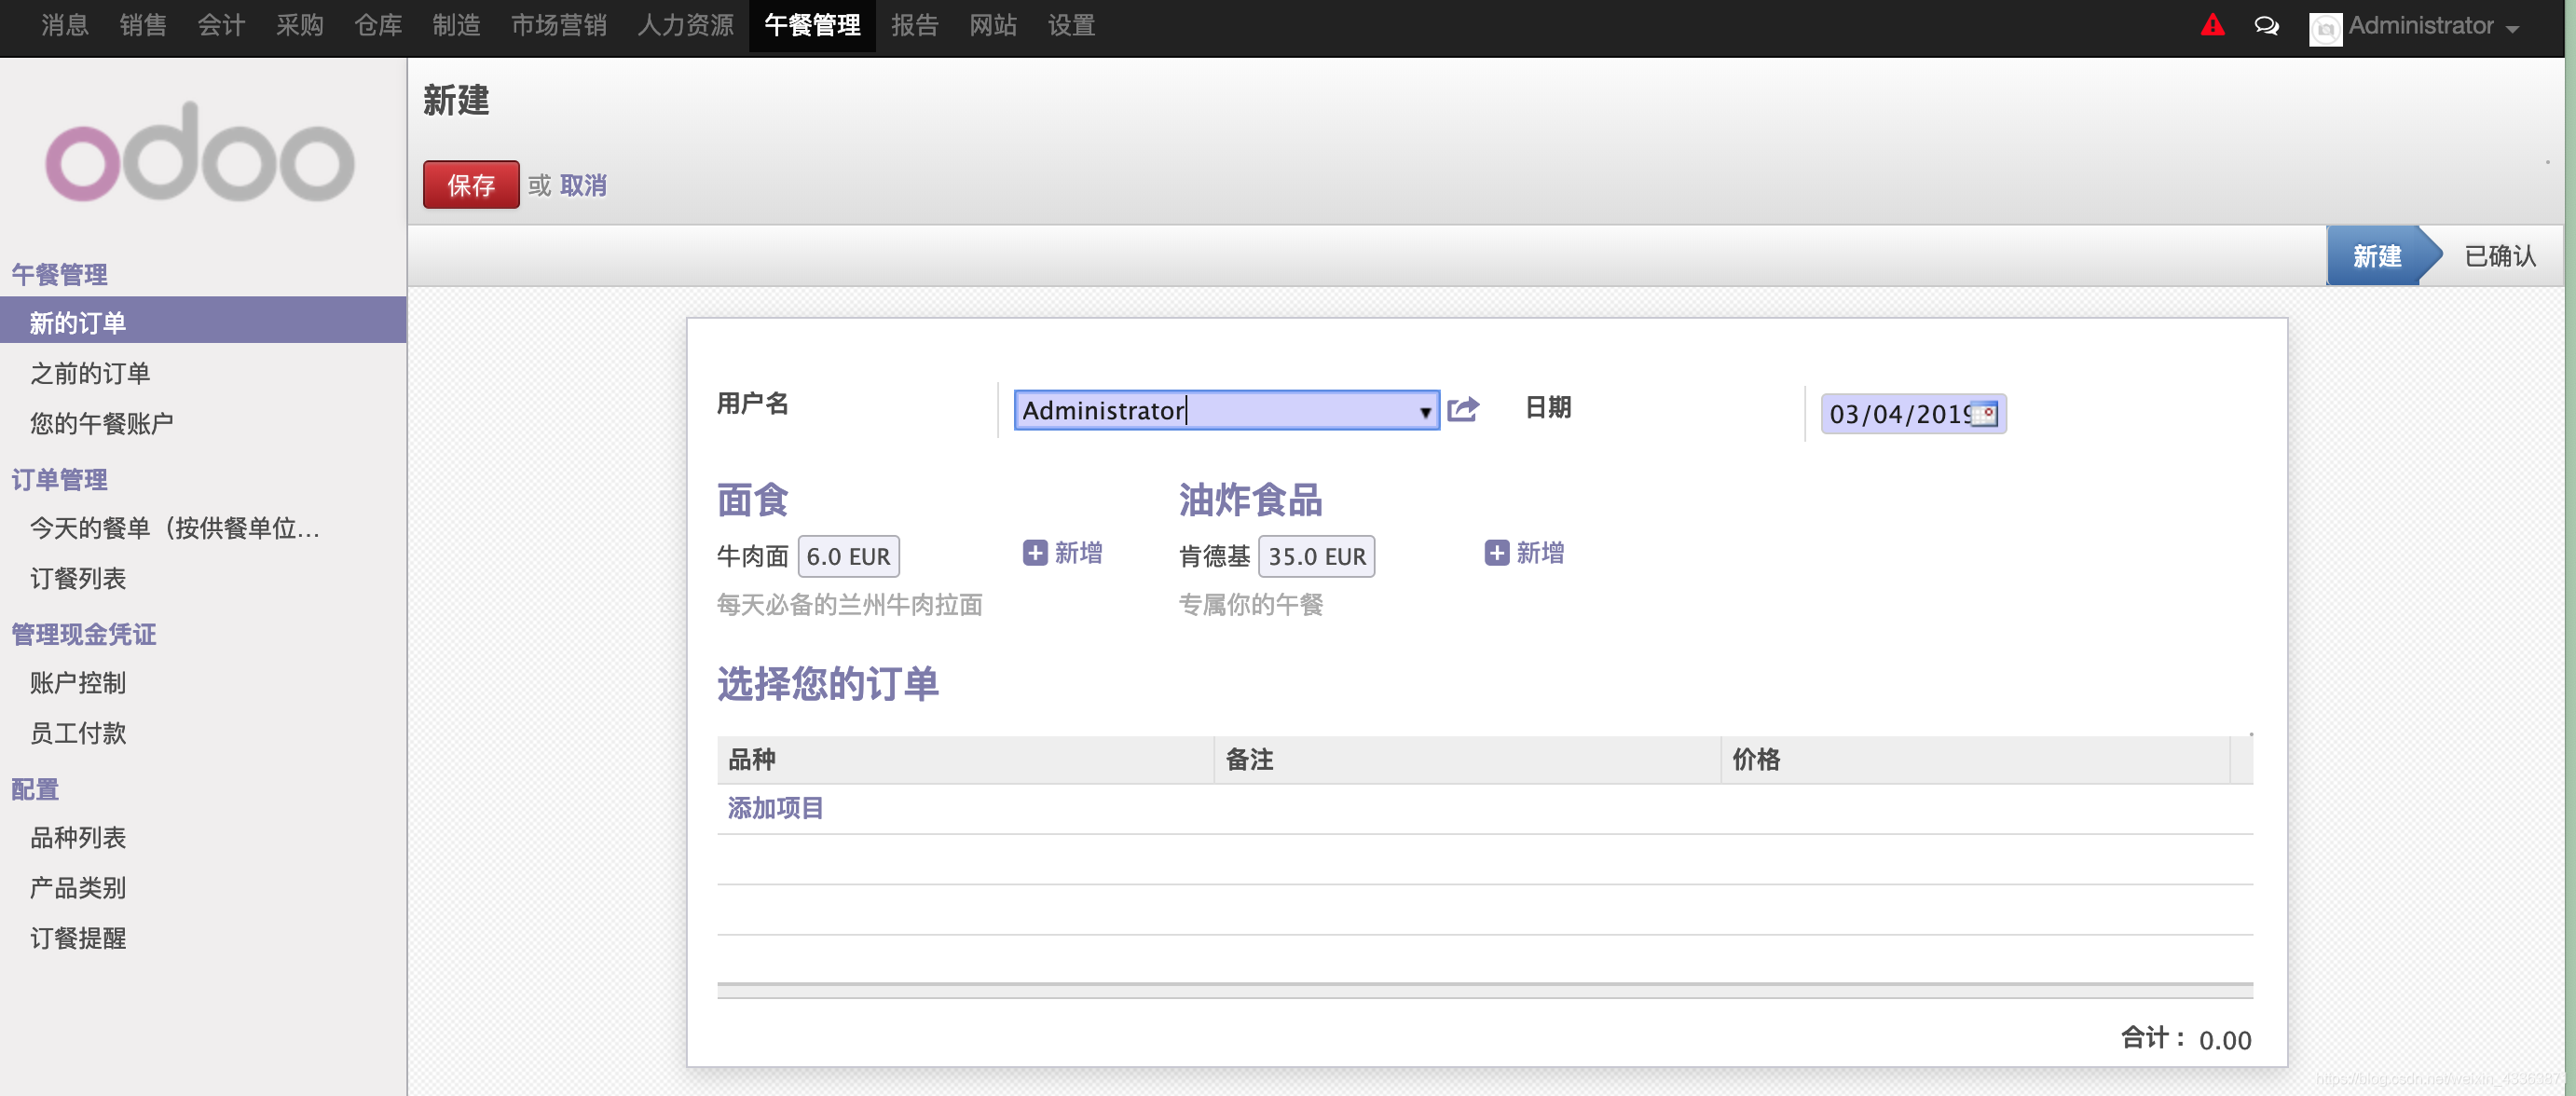The width and height of the screenshot is (2576, 1096).
Task: Open 之前的订单 in the sidebar
Action: click(90, 373)
